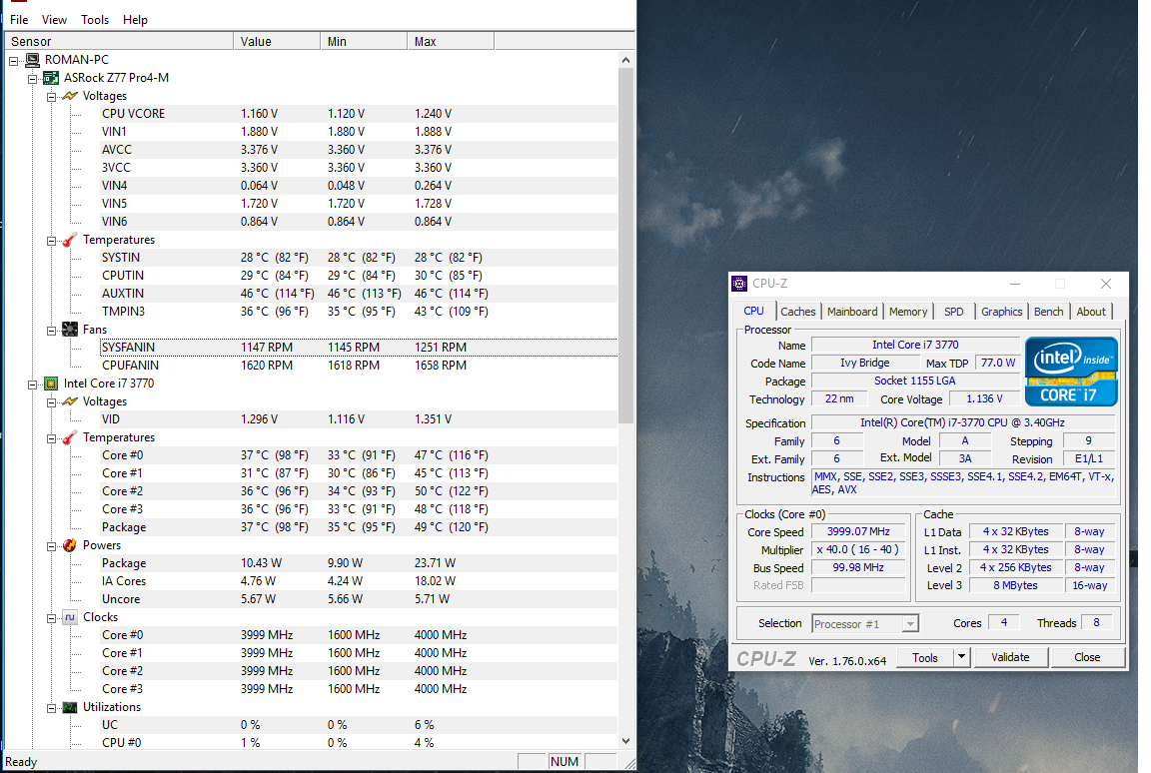Select the CPU VCORE voltage row
The width and height of the screenshot is (1151, 773).
(359, 114)
